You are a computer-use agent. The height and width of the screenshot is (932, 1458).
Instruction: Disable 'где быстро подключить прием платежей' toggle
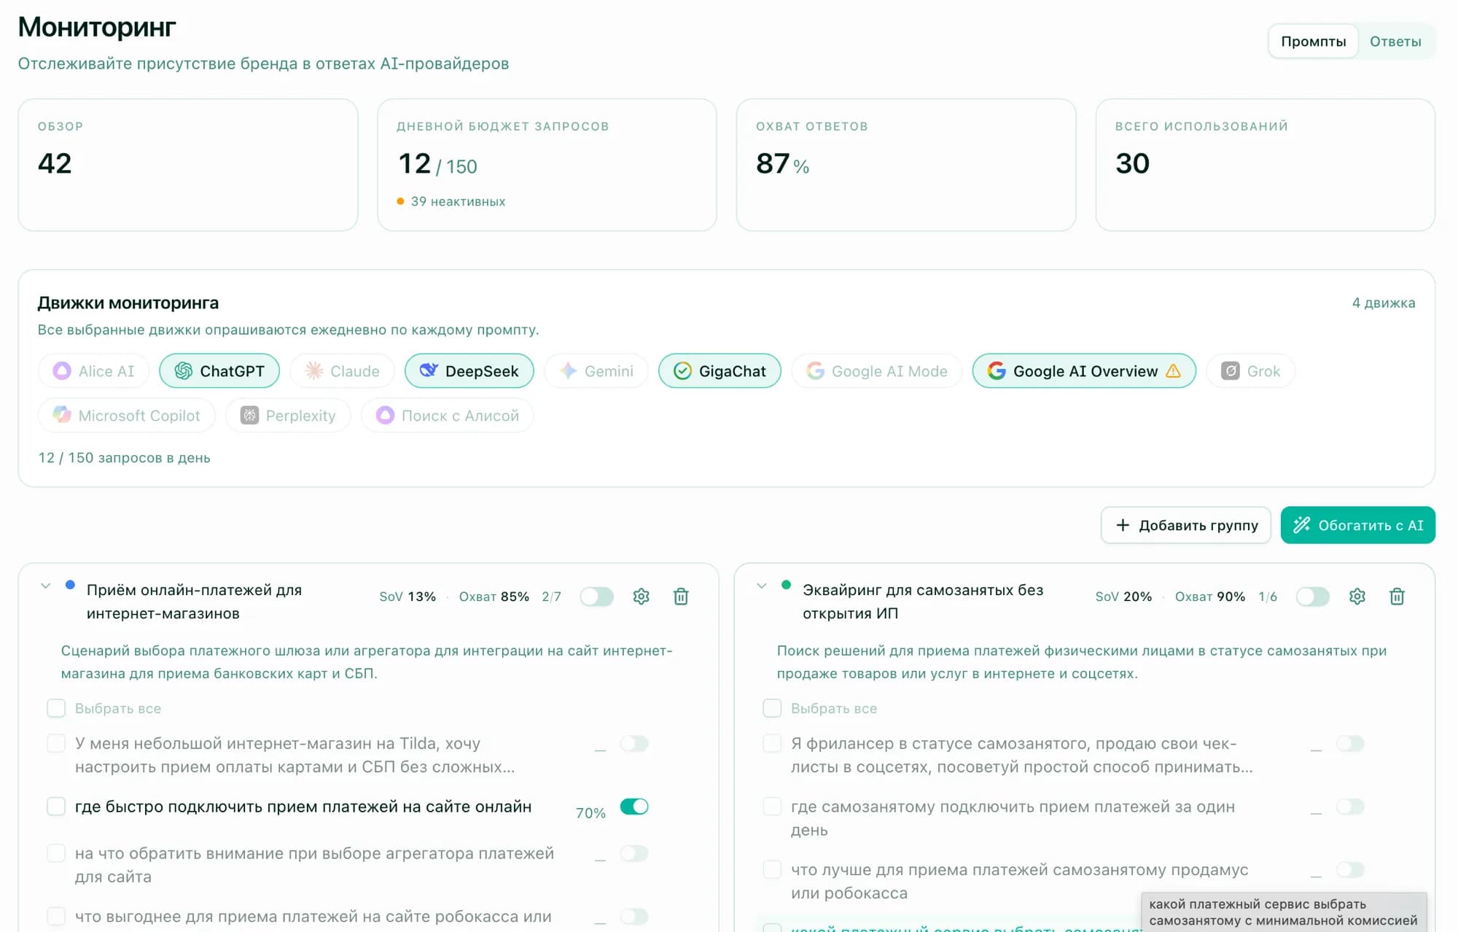634,807
